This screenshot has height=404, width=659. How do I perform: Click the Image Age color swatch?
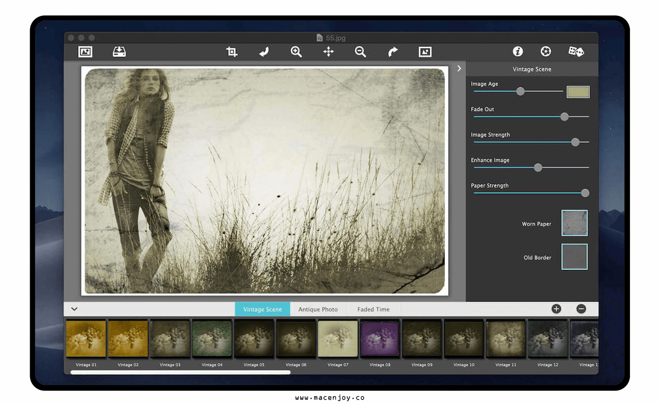[578, 92]
